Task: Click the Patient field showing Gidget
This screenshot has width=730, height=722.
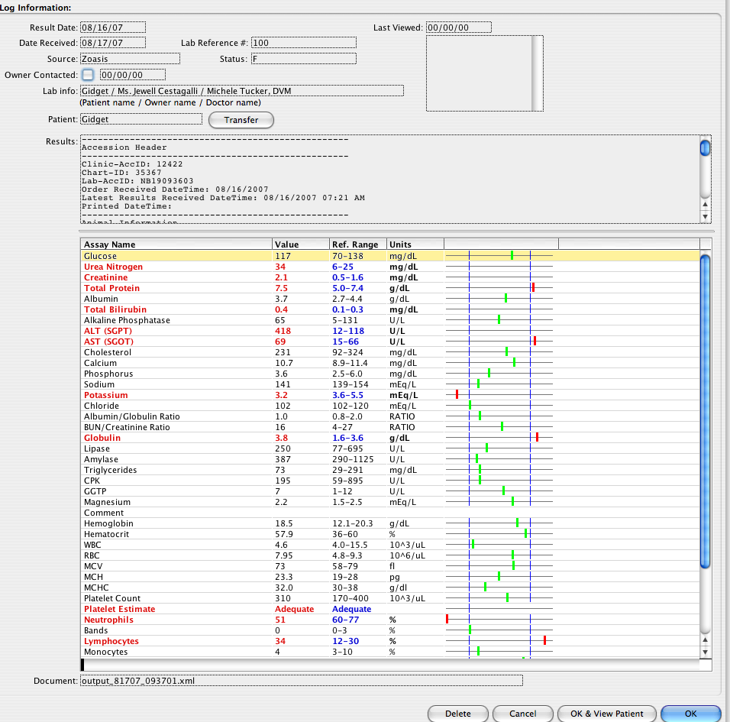Action: pyautogui.click(x=141, y=119)
